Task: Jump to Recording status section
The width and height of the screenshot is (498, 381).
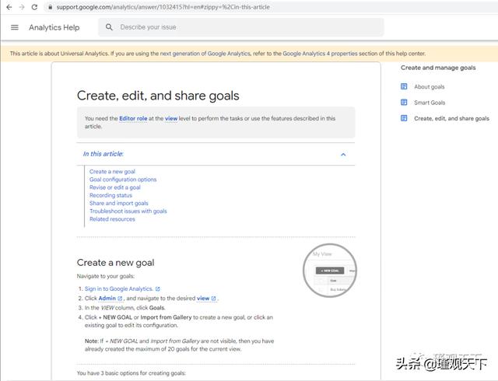Action: (x=110, y=195)
